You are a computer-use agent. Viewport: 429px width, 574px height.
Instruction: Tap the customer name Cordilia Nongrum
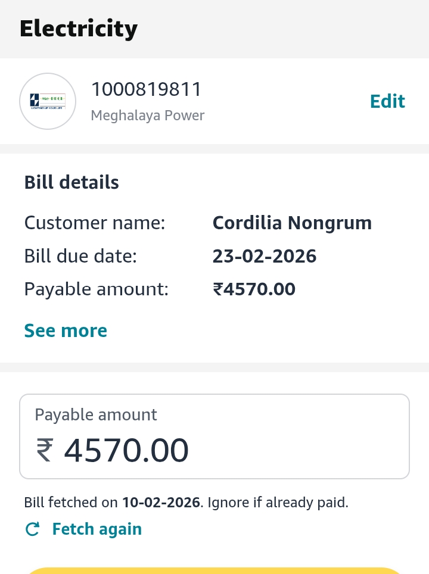point(292,223)
